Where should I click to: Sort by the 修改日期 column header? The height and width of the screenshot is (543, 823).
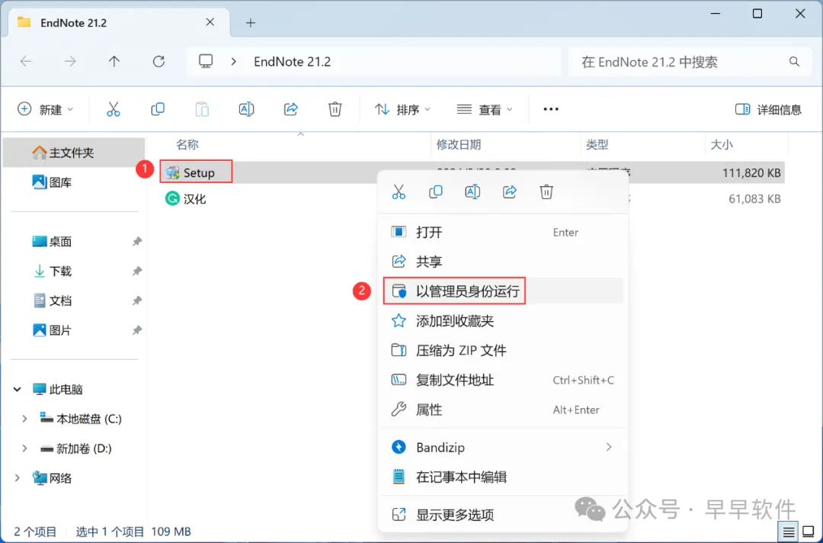pyautogui.click(x=458, y=144)
